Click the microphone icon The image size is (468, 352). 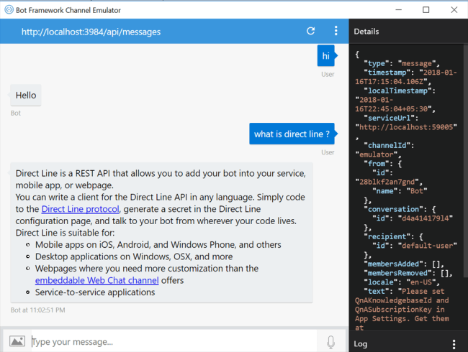point(331,342)
